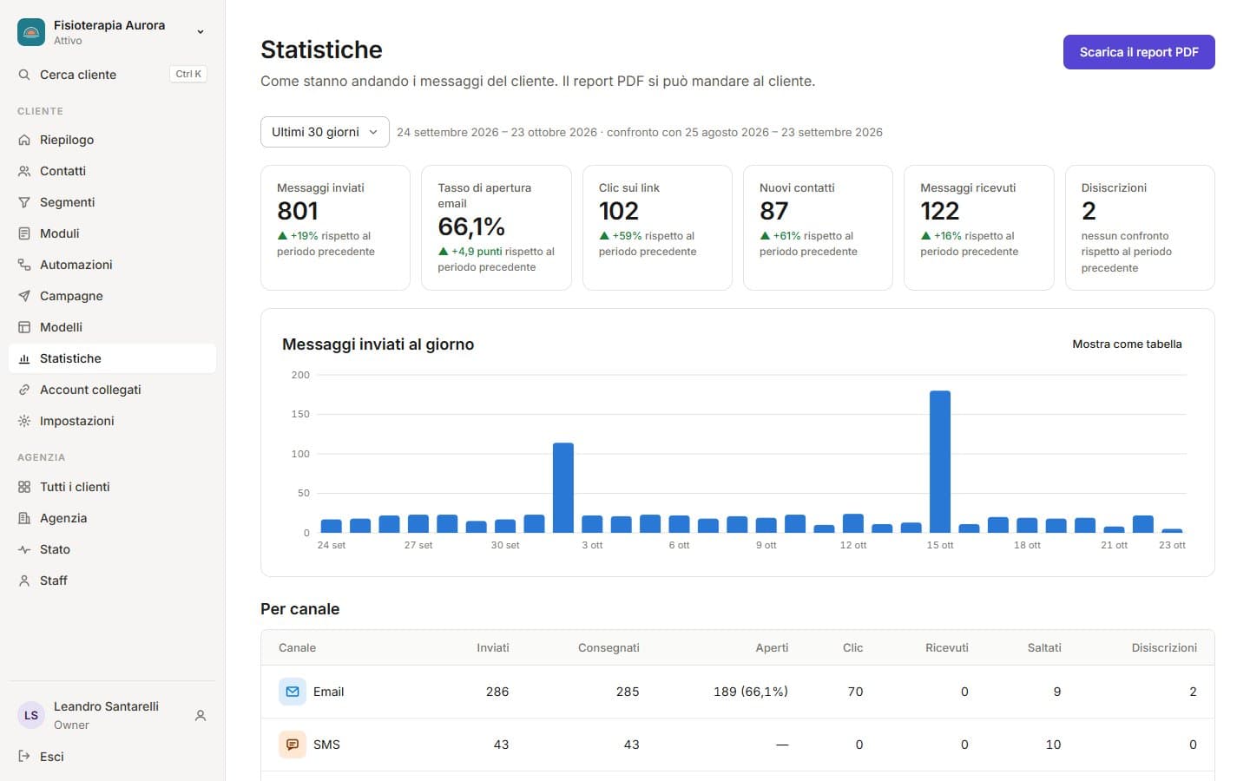
Task: Click the Contatti people icon
Action: 24,171
